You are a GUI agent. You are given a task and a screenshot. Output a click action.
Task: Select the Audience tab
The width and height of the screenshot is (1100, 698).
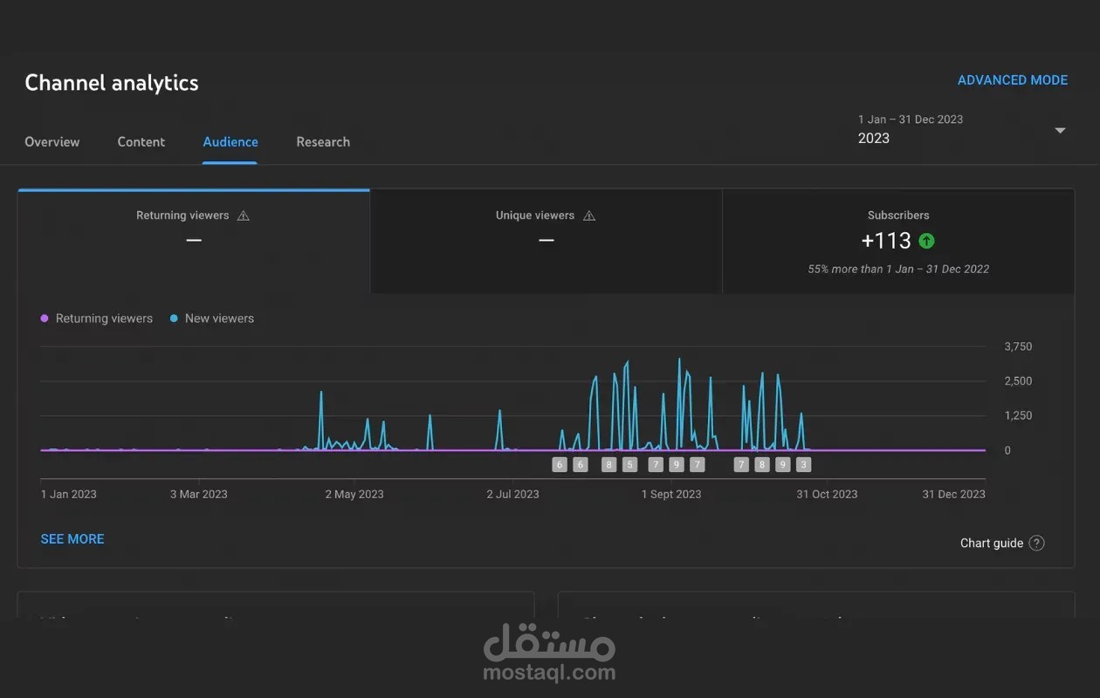[230, 142]
